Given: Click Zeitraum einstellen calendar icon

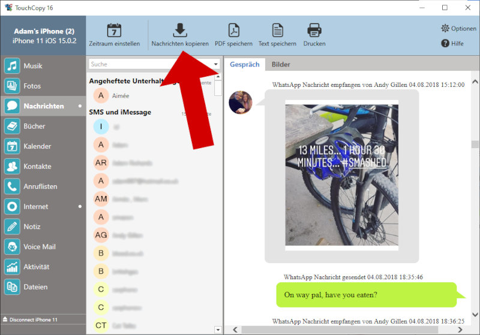Looking at the screenshot, I should 114,30.
